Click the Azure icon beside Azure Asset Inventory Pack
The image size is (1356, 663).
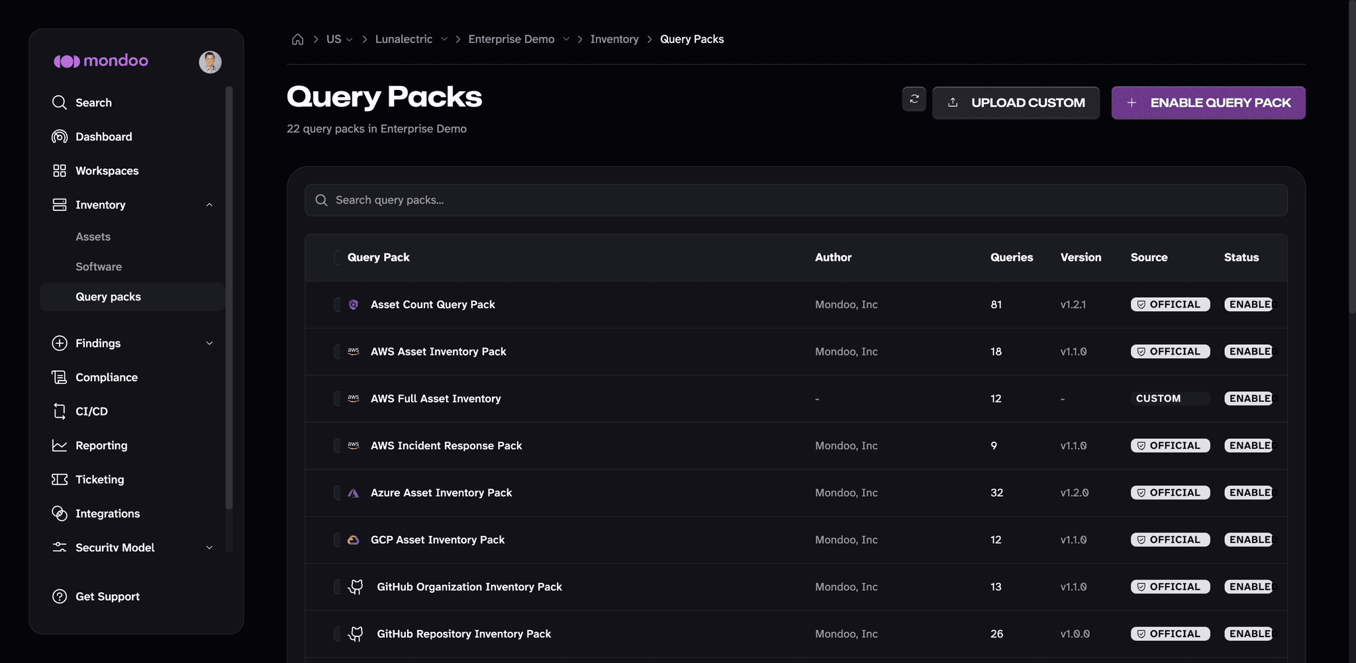tap(354, 493)
